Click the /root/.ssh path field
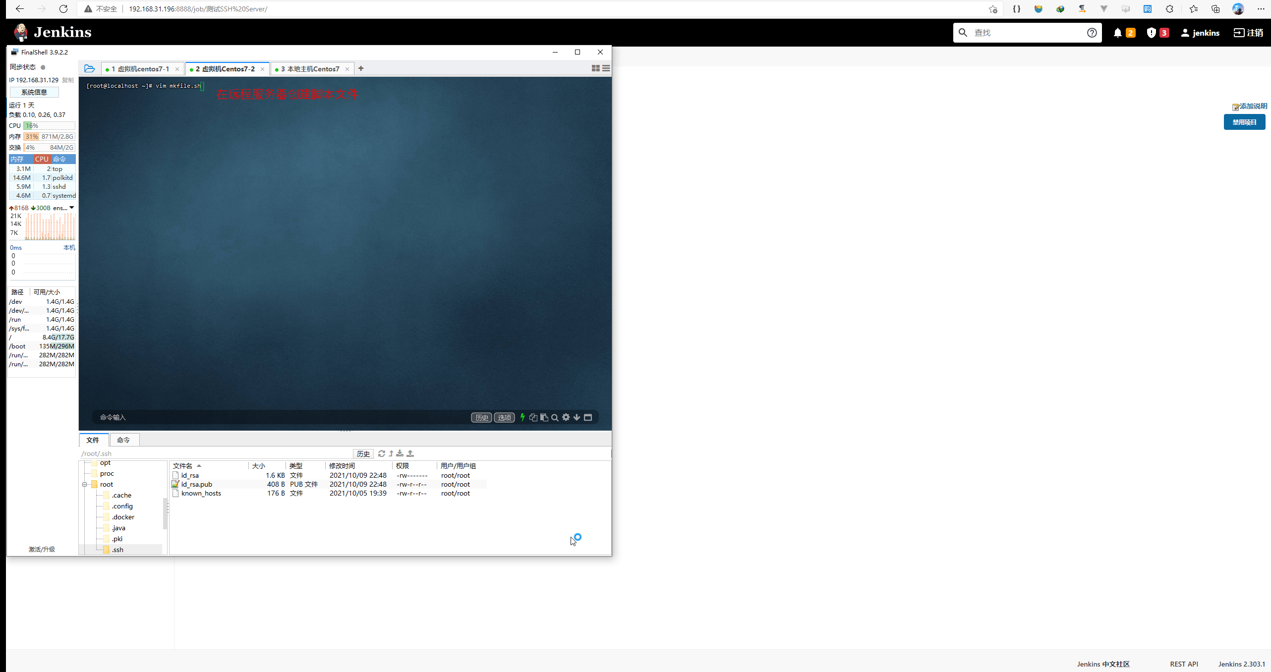 [x=216, y=453]
